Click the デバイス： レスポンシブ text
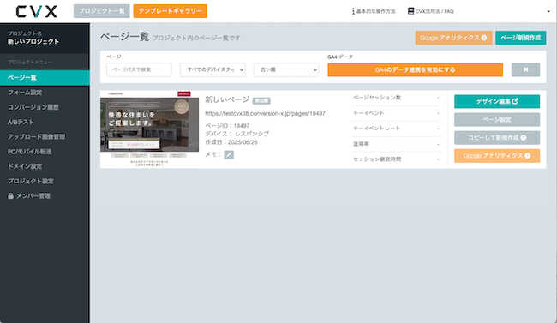Screen dimensions: 557x323 click(237, 134)
